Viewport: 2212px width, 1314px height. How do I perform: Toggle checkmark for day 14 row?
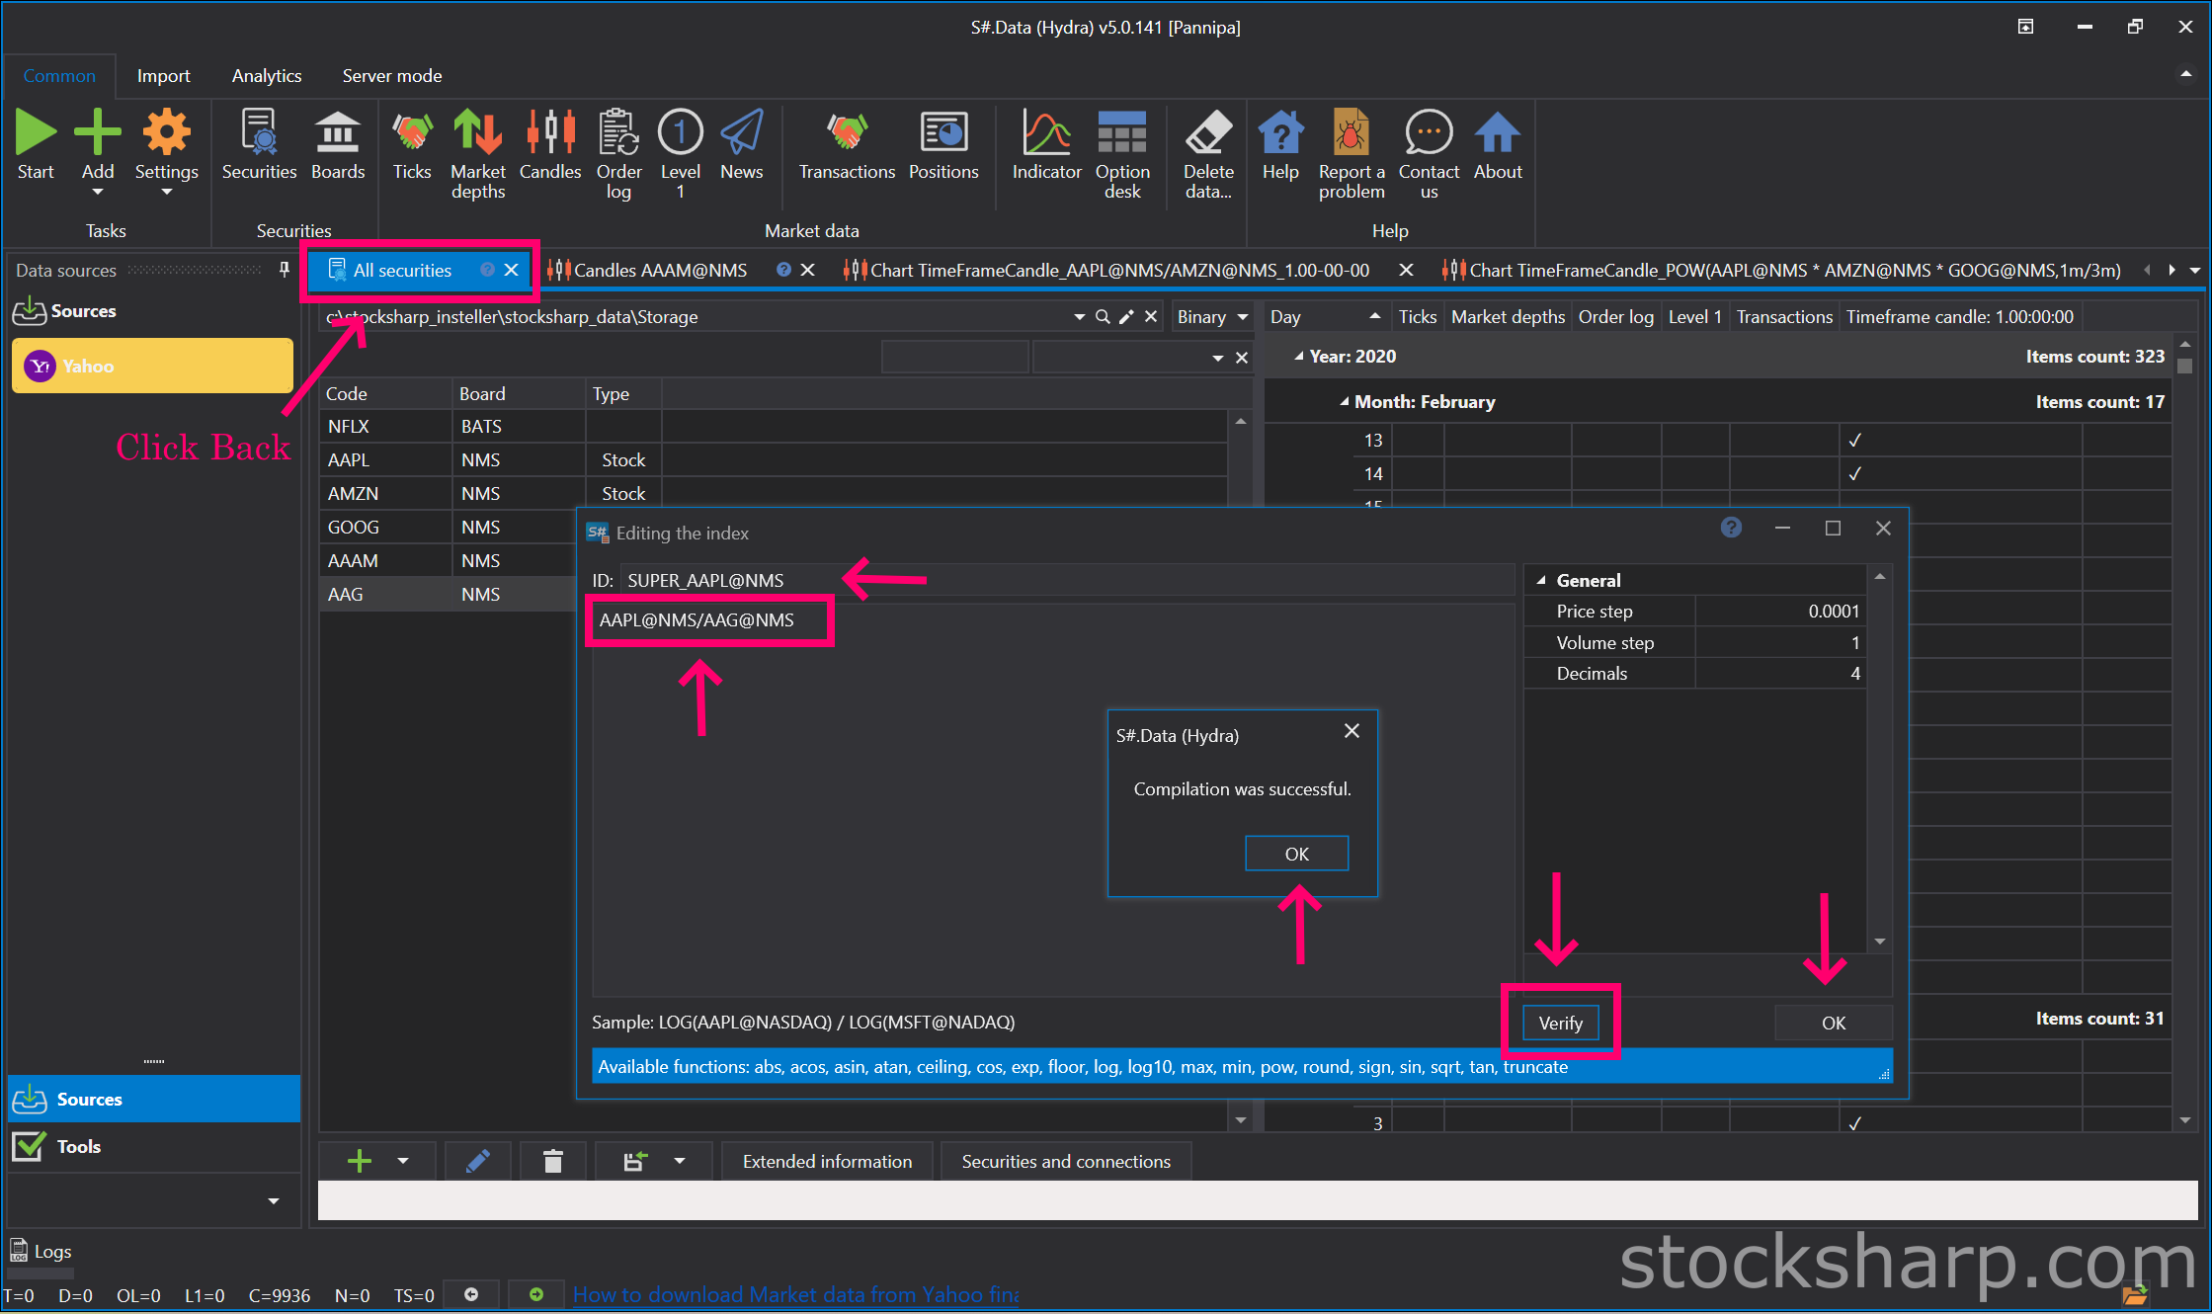click(x=1854, y=473)
